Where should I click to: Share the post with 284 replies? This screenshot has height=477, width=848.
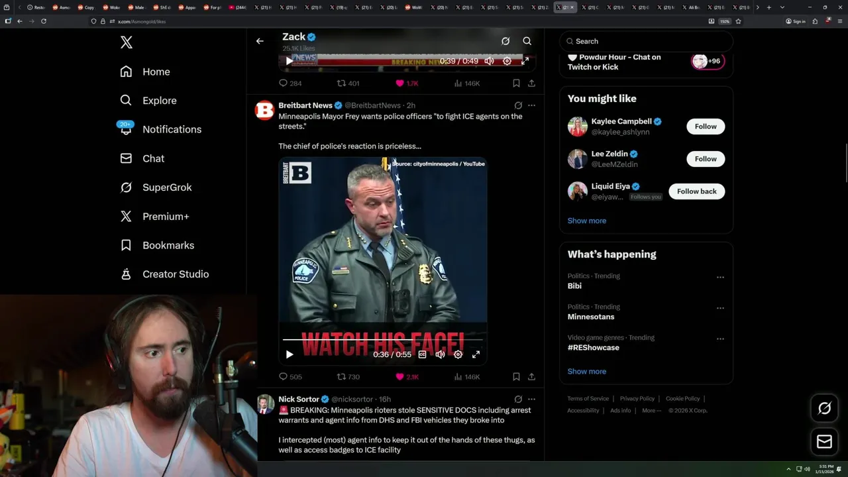tap(531, 83)
